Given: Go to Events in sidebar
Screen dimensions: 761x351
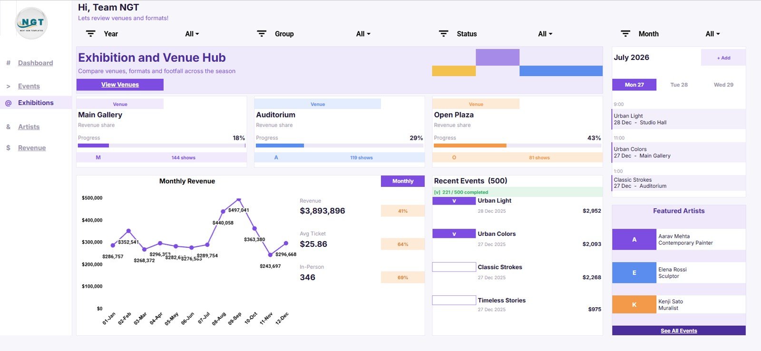Looking at the screenshot, I should pos(29,86).
